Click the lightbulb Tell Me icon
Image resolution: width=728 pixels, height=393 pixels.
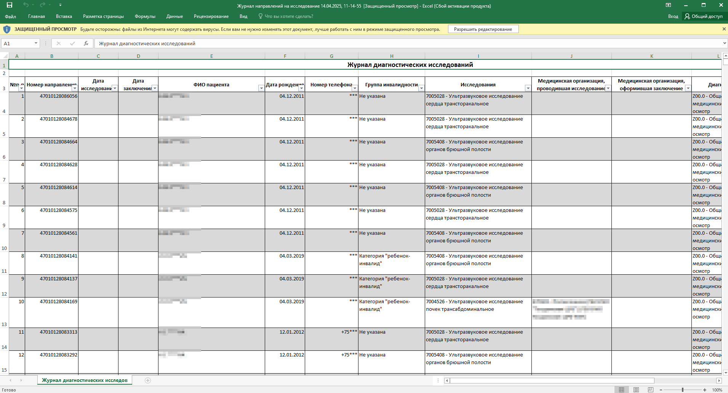pyautogui.click(x=261, y=16)
